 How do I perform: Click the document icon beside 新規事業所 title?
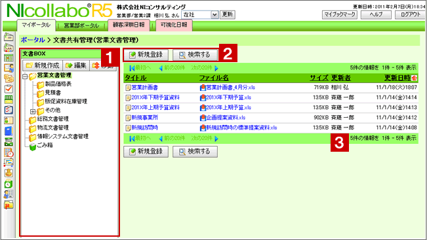pyautogui.click(x=128, y=118)
